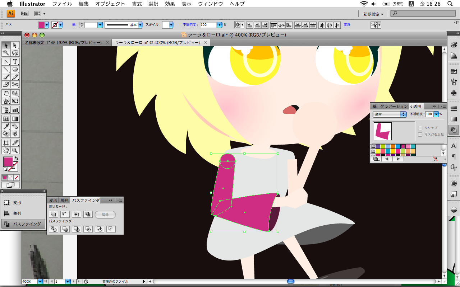Set paint mode to Color in toolbox
The image size is (460, 287).
[x=5, y=177]
